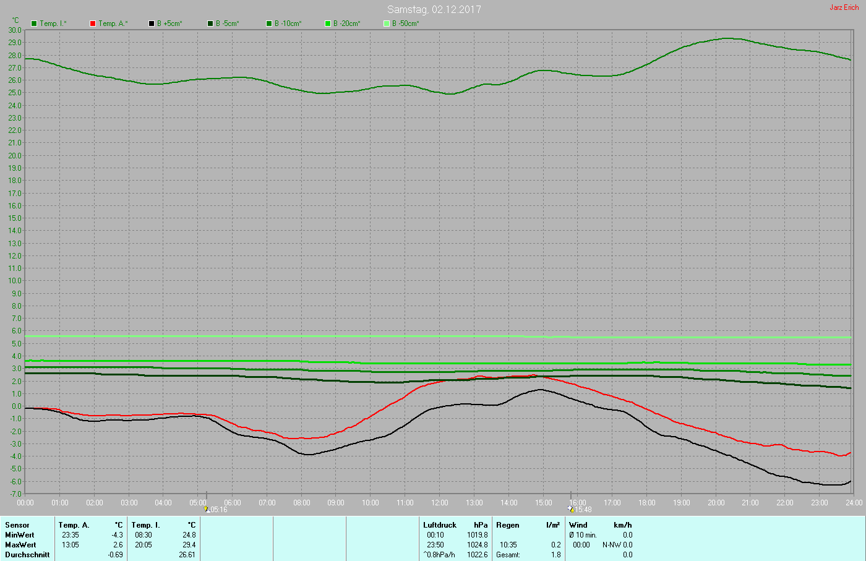
Task: Click the sunset marker icon at 15:48
Action: point(570,509)
